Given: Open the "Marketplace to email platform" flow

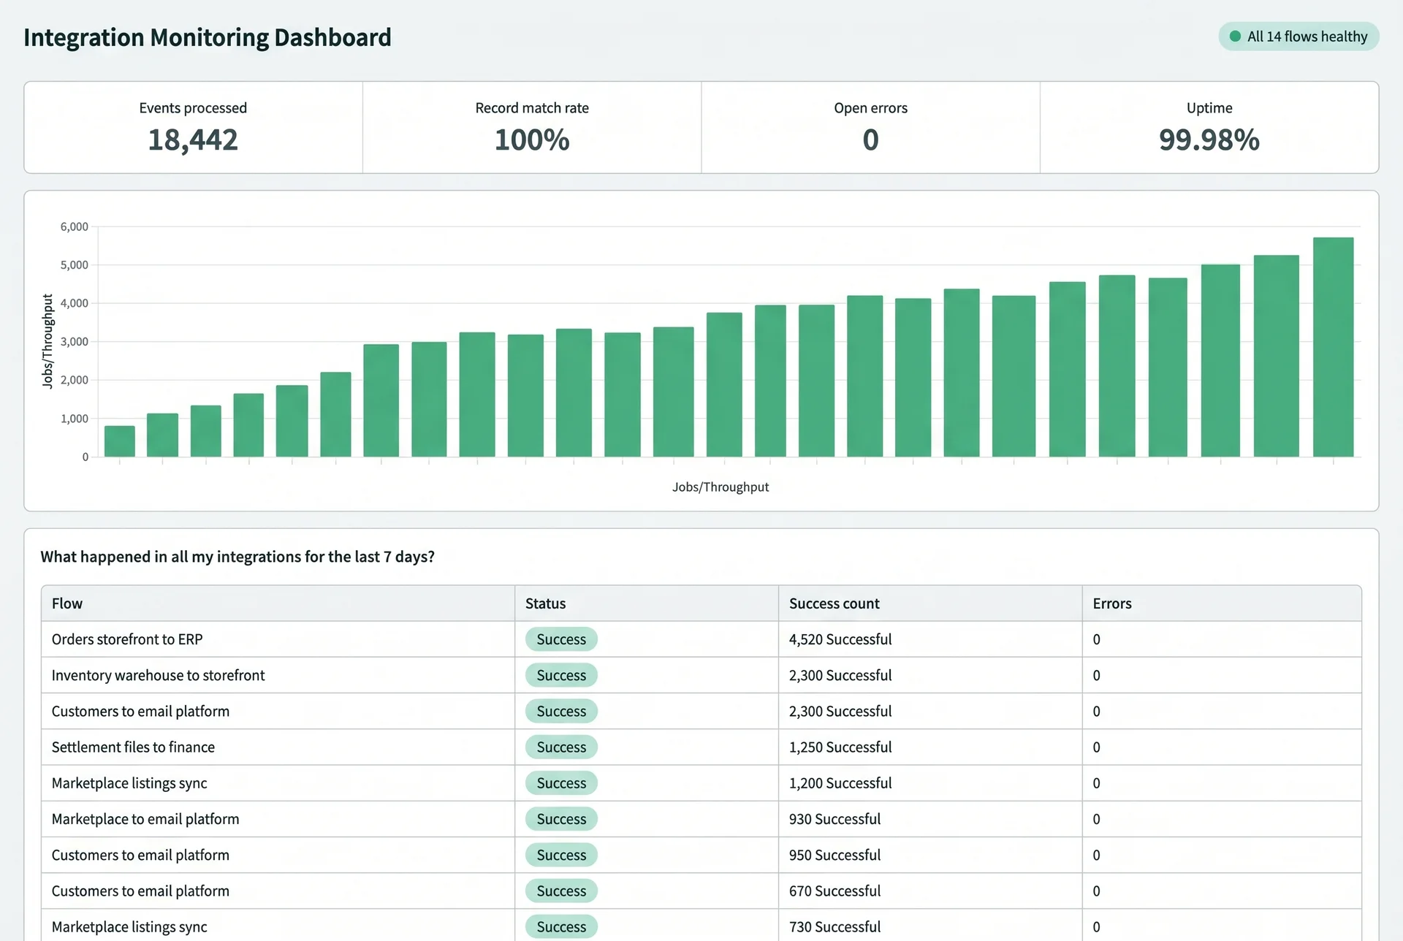Looking at the screenshot, I should tap(145, 819).
